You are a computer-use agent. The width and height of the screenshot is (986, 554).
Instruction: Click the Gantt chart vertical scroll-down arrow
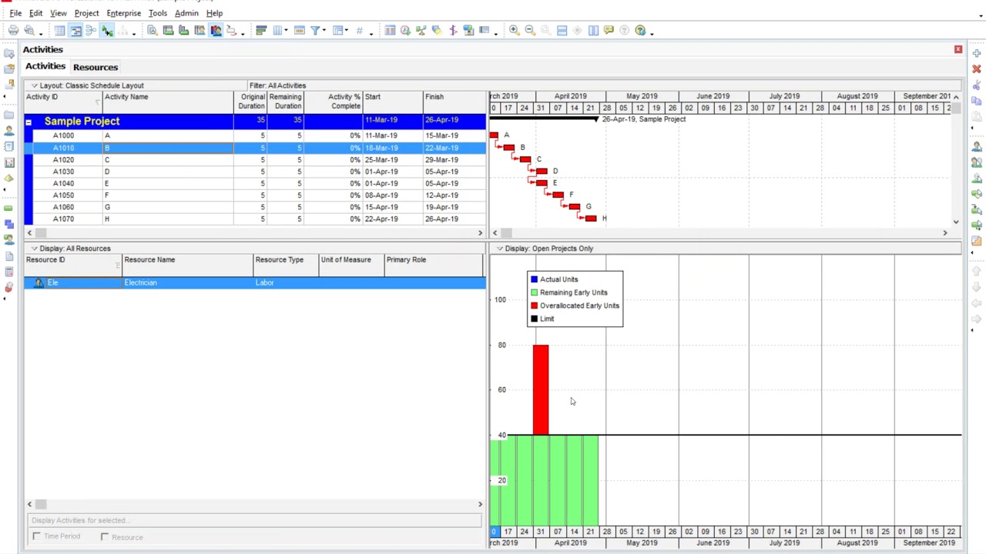tap(956, 222)
